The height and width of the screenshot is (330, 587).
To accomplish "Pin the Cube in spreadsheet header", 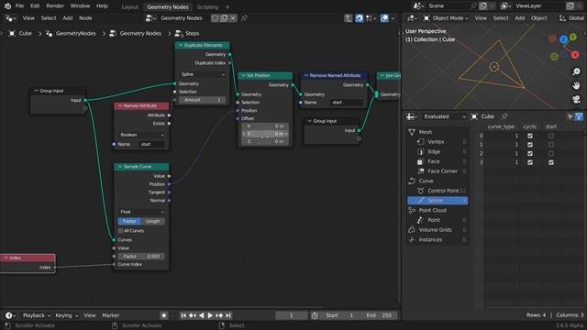I will pos(504,116).
